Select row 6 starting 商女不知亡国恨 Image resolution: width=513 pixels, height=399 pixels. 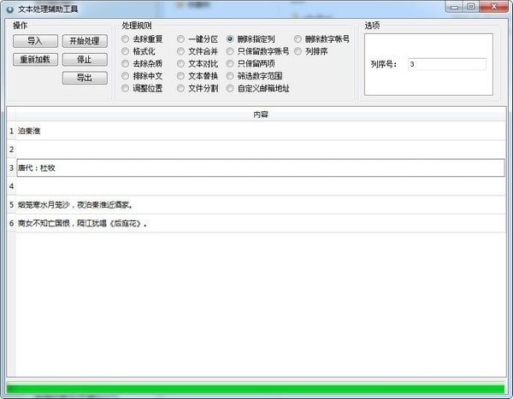pos(261,223)
